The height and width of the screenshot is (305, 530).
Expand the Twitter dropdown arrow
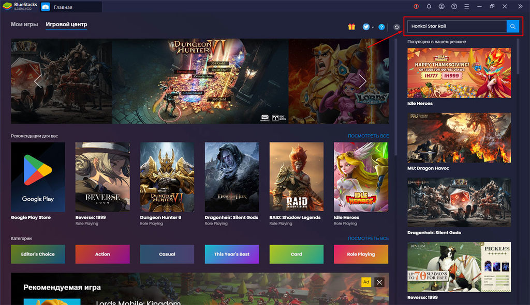pos(373,27)
